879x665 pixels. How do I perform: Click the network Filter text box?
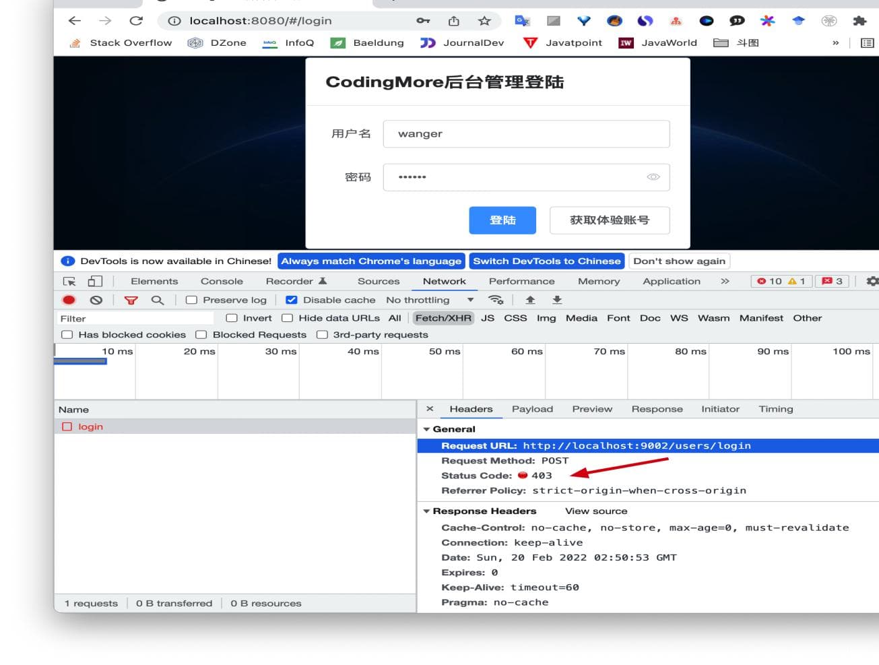[x=135, y=319]
